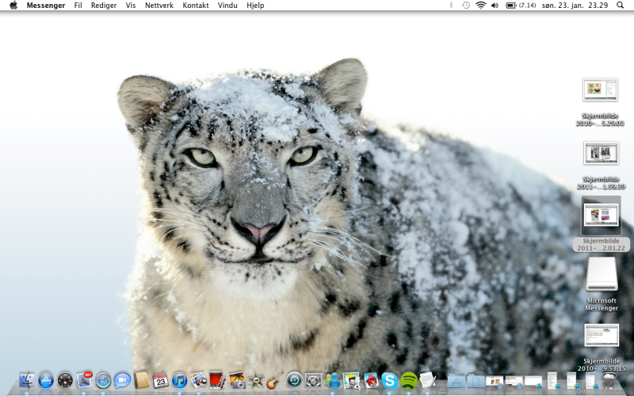Open Safari compass icon in dock
The width and height of the screenshot is (634, 396).
pyautogui.click(x=104, y=381)
